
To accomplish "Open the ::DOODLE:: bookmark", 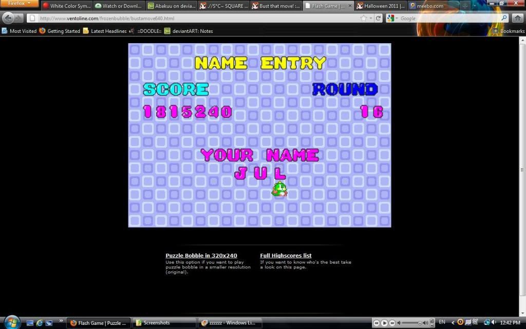I will click(145, 31).
